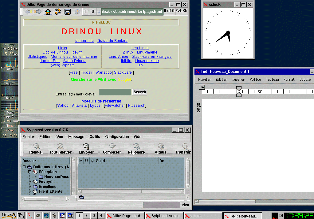The height and width of the screenshot is (219, 314).
Task: Open Sylpheed's Edition menu
Action: 45,136
